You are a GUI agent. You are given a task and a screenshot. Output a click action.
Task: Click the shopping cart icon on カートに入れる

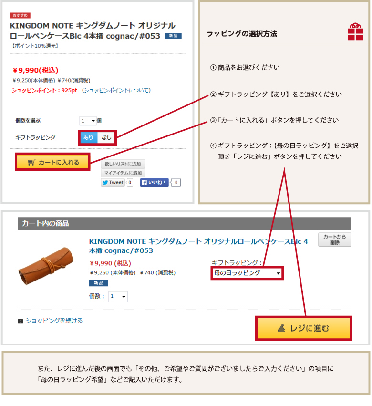(x=31, y=163)
